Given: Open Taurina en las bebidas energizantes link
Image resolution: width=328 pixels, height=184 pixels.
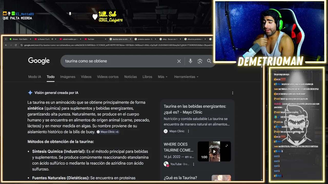Looking at the screenshot, I should tap(195, 109).
